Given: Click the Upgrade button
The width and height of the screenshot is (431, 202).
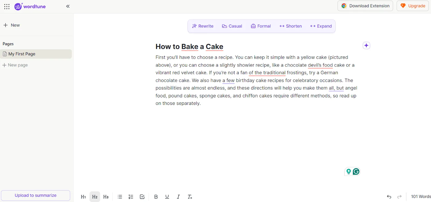Looking at the screenshot, I should point(412,6).
